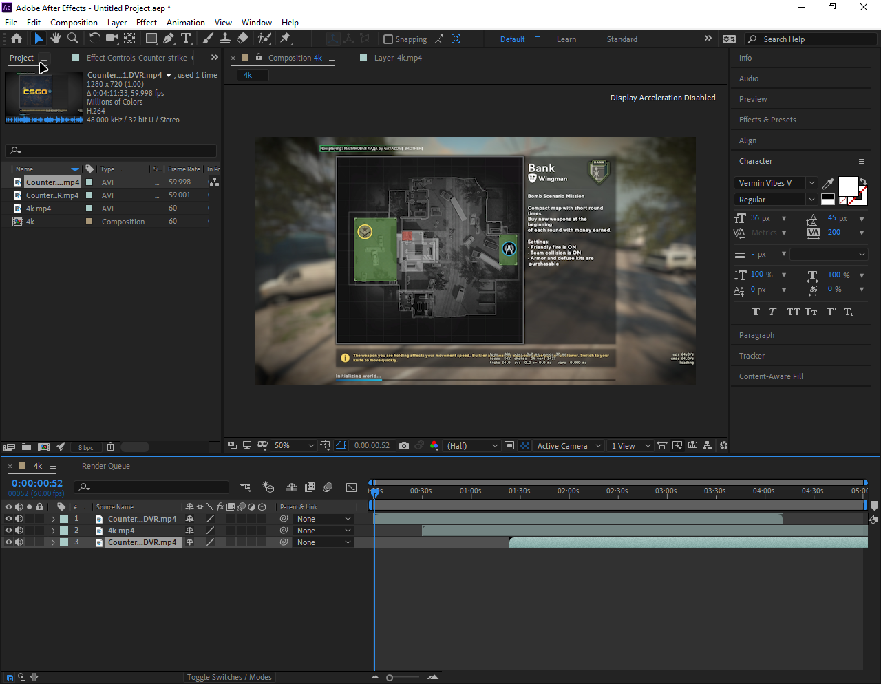Switch to the Render Queue tab
Image resolution: width=881 pixels, height=684 pixels.
coord(105,466)
